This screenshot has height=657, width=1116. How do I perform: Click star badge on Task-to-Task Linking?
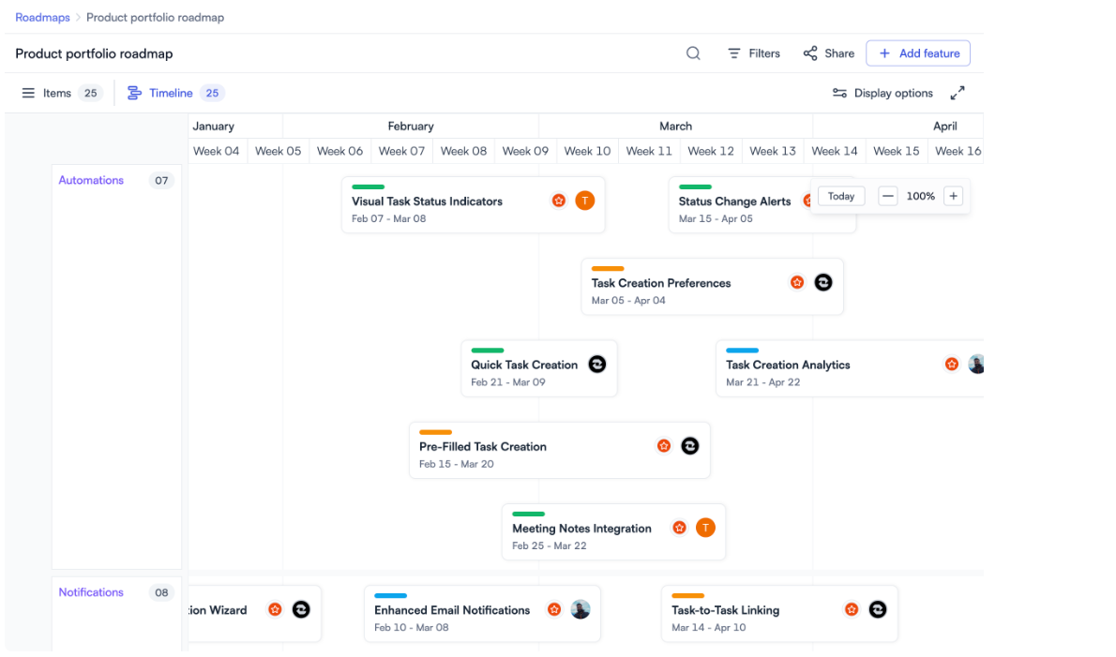[852, 609]
